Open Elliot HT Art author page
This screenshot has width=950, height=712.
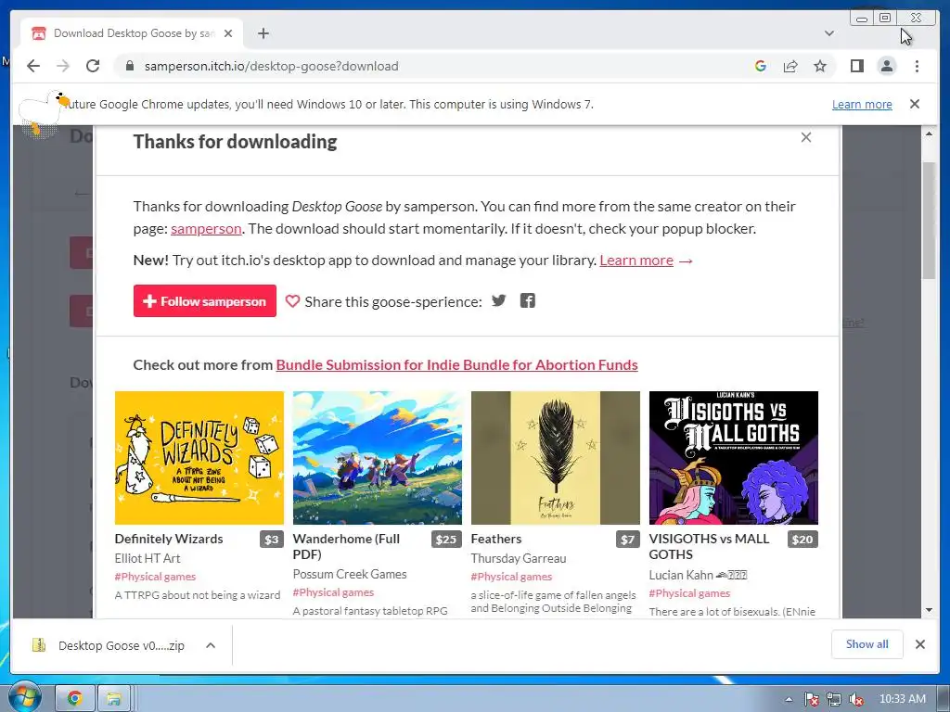148,558
